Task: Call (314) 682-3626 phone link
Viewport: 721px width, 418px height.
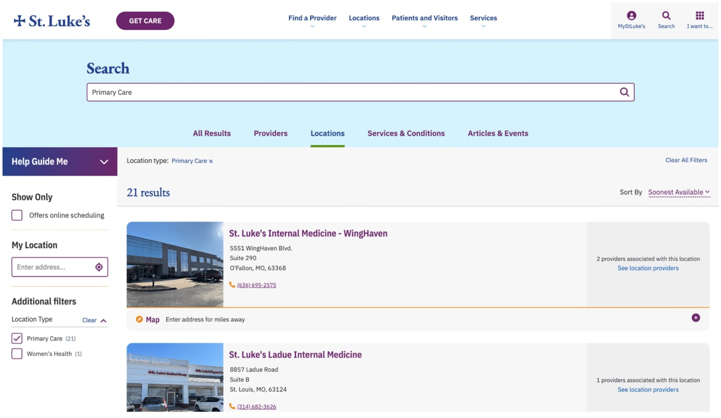Action: tap(257, 406)
